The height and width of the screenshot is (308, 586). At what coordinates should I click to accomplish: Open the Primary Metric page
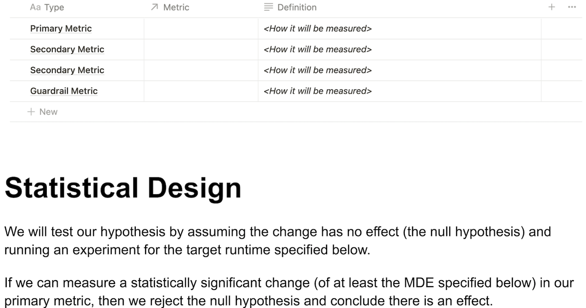[61, 28]
